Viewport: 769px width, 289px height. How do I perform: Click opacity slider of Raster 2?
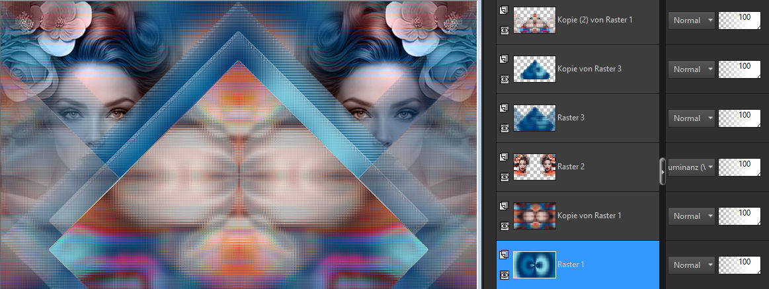click(739, 167)
